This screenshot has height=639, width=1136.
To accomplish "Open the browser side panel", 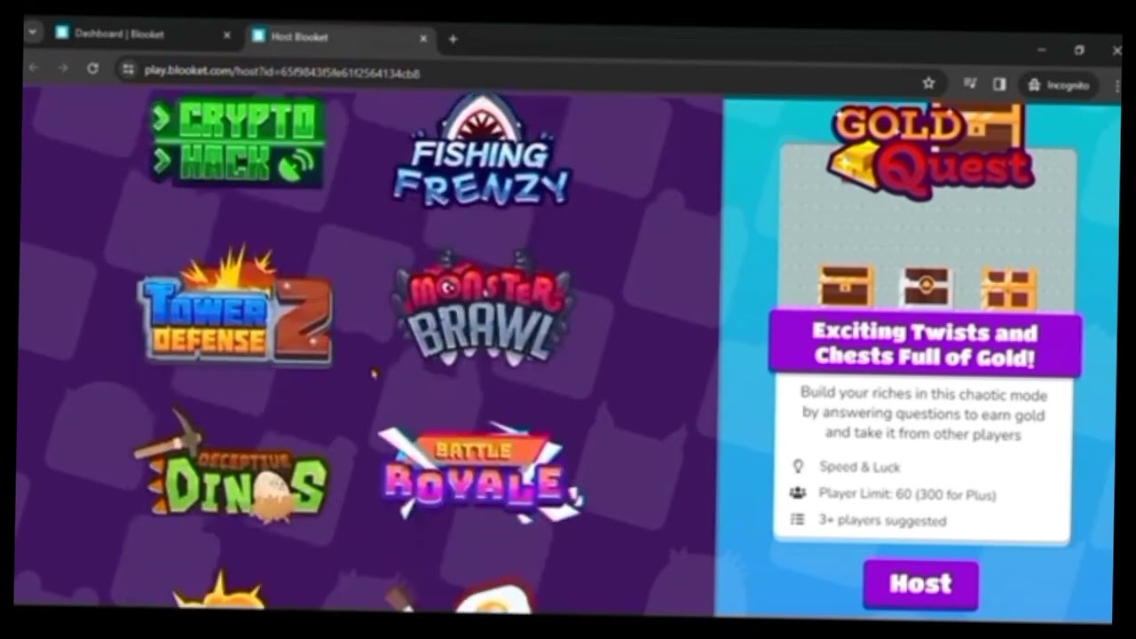I will coord(999,83).
